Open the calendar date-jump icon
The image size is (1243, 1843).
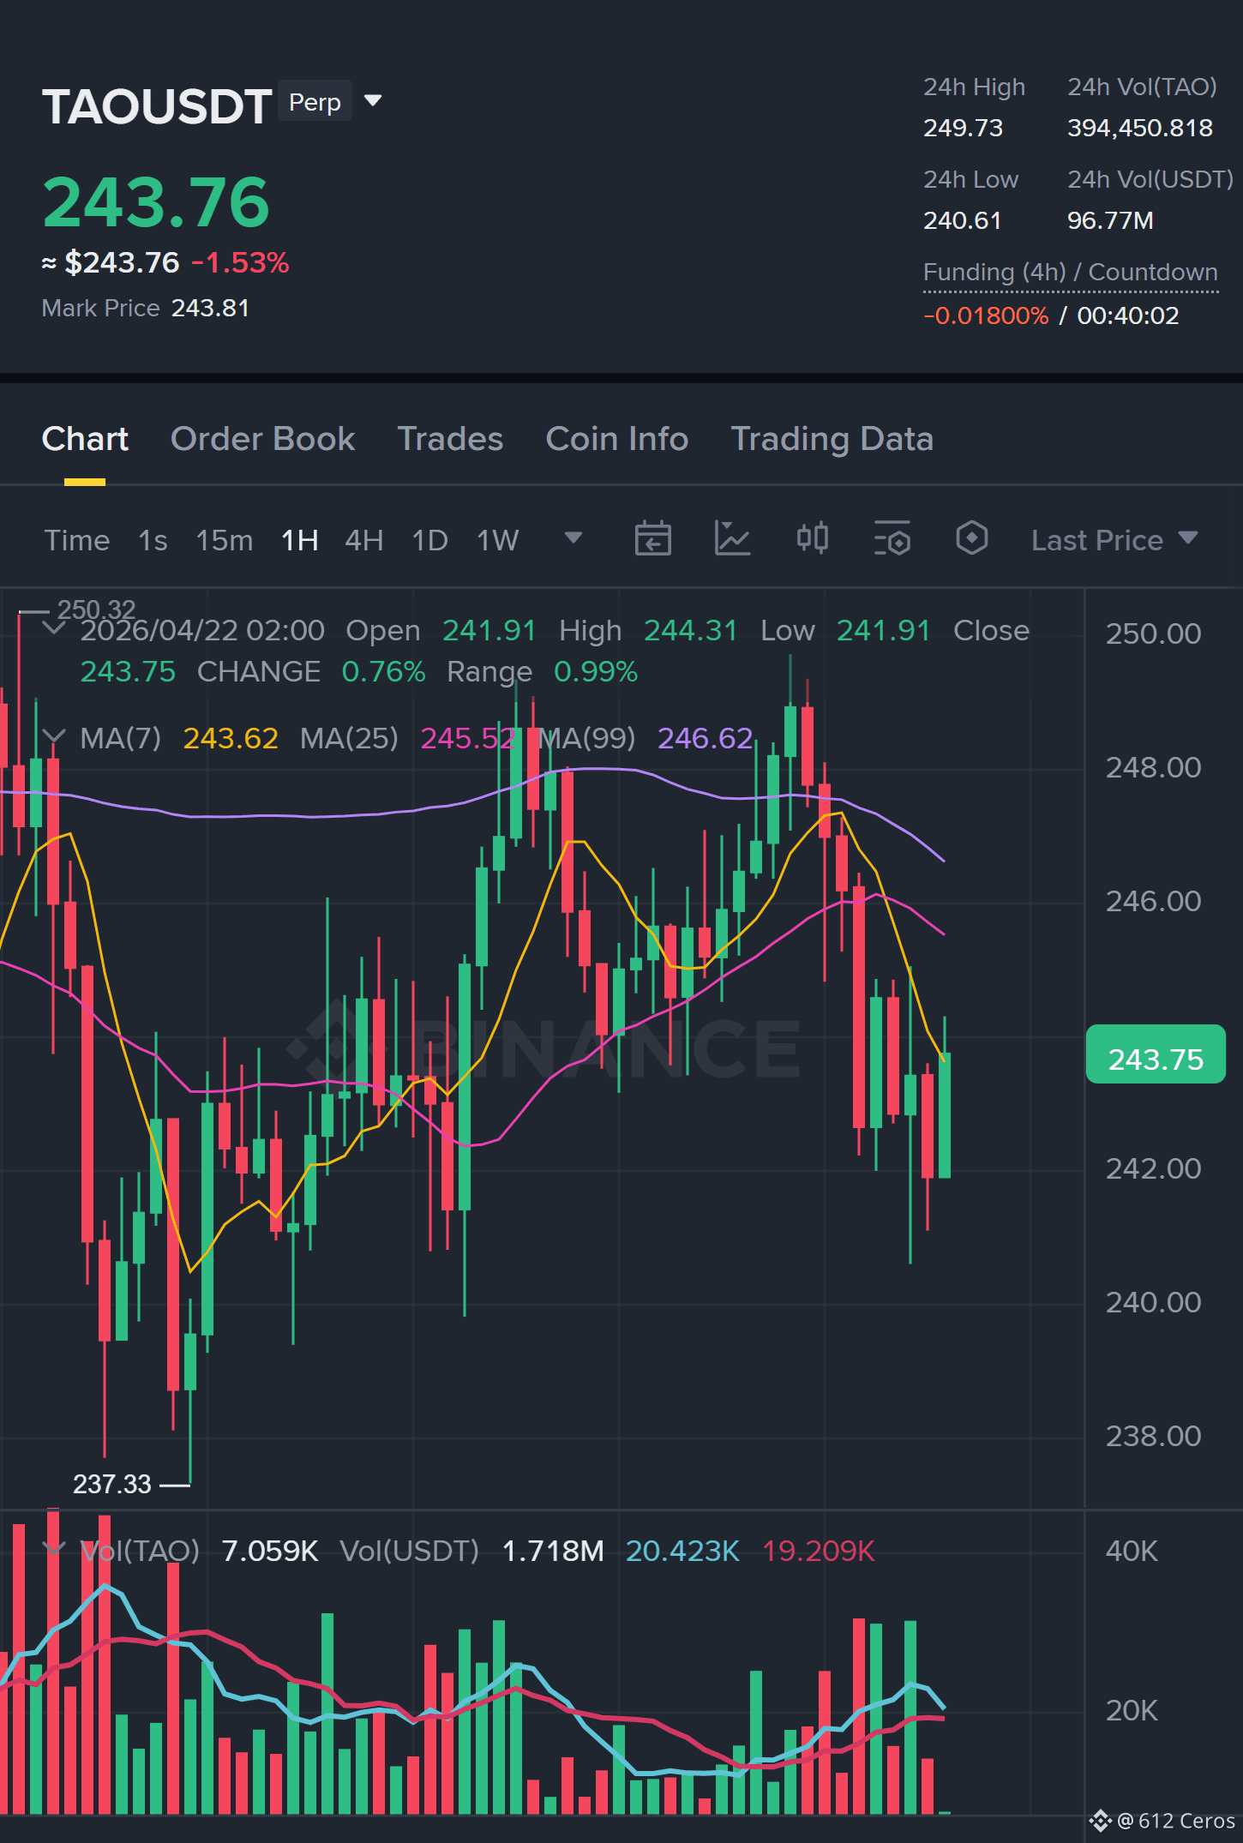pyautogui.click(x=652, y=539)
